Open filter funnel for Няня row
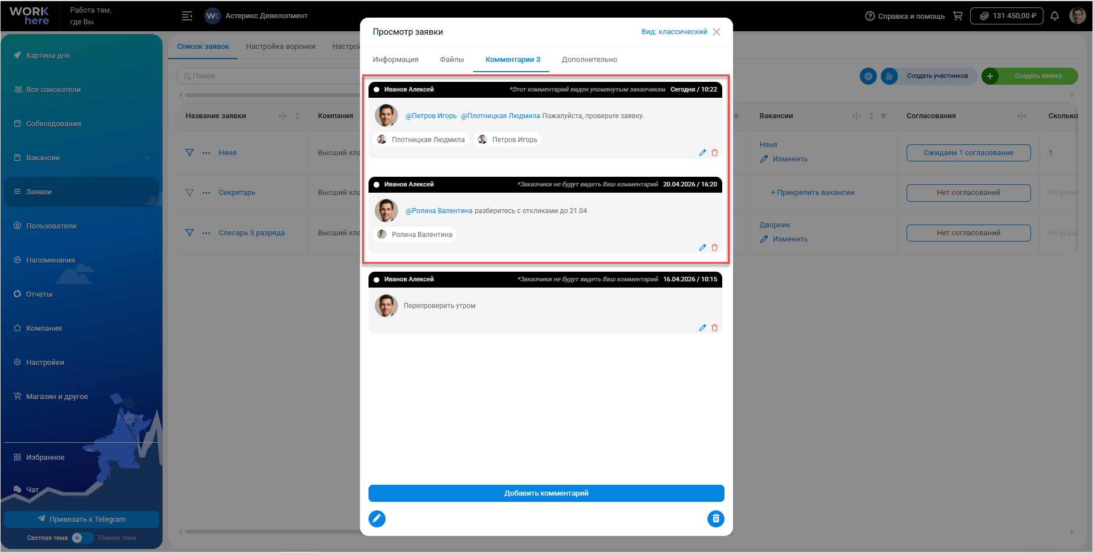Screen dimensions: 1093x553 pyautogui.click(x=189, y=153)
